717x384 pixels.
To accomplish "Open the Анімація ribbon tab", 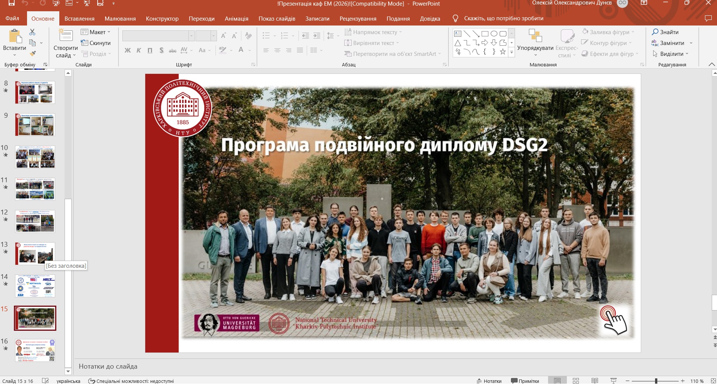I will 236,18.
